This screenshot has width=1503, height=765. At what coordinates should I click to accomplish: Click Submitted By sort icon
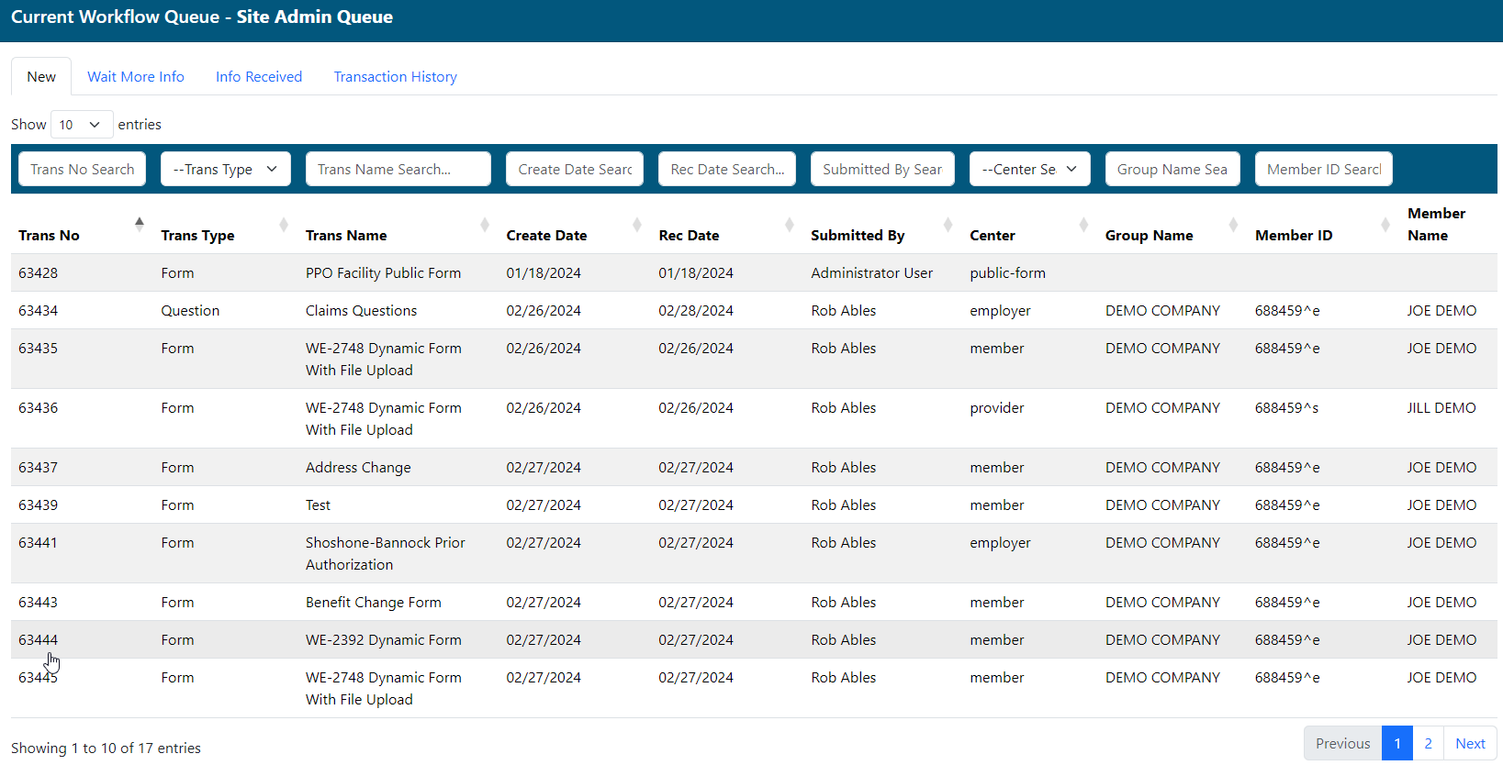click(948, 225)
